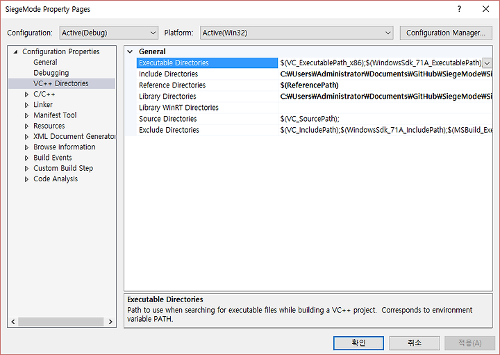Screen dimensions: 500x355
Task: Click the 확인 (OK) button
Action: click(x=358, y=343)
